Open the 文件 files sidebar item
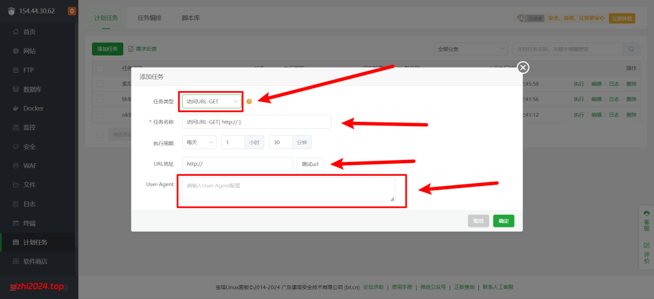Screen dimensions: 654x299 tap(29, 185)
